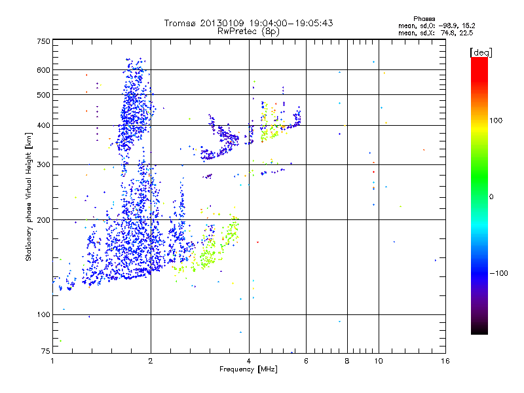The height and width of the screenshot is (393, 524).
Task: Click the '100' colorbar tick label
Action: coord(496,121)
